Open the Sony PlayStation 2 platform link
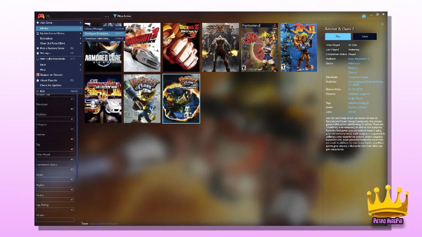This screenshot has width=422, height=237. 359,59
